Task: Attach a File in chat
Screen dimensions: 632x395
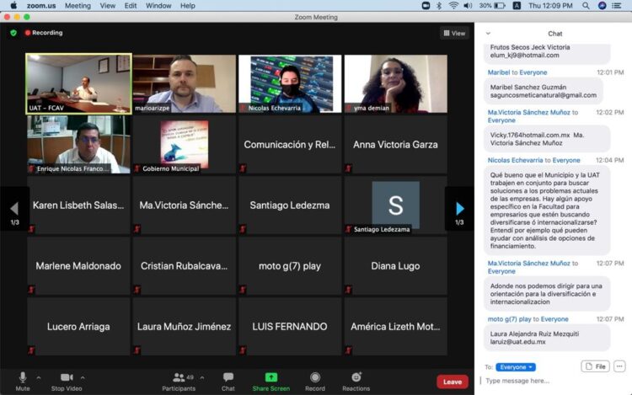Action: point(595,366)
